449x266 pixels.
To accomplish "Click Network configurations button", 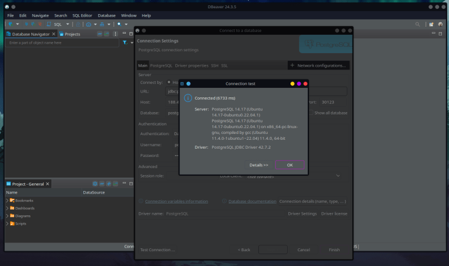I will 318,65.
